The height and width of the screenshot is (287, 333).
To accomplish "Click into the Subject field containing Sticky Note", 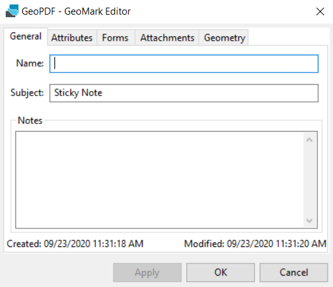I will pos(184,93).
